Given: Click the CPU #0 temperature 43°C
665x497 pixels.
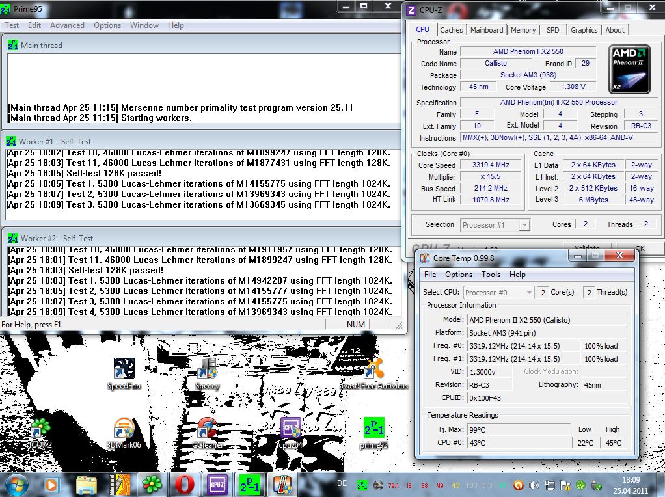Looking at the screenshot, I should click(519, 443).
